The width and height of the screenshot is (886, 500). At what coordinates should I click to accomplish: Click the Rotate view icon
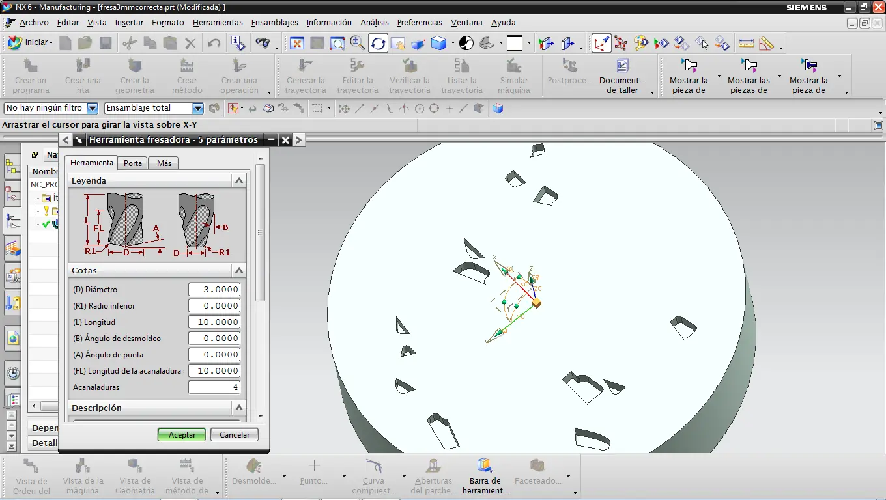pos(378,44)
